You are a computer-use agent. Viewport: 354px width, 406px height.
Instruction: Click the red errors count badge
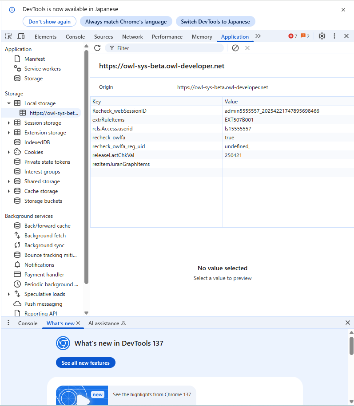[x=293, y=36]
